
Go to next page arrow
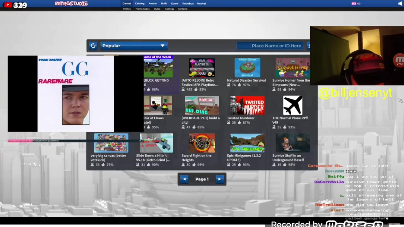tap(220, 179)
